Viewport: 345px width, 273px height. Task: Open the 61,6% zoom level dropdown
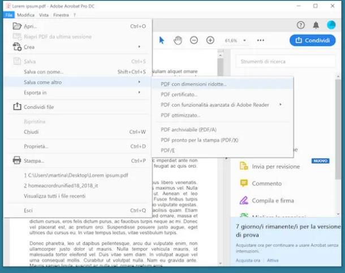[244, 41]
